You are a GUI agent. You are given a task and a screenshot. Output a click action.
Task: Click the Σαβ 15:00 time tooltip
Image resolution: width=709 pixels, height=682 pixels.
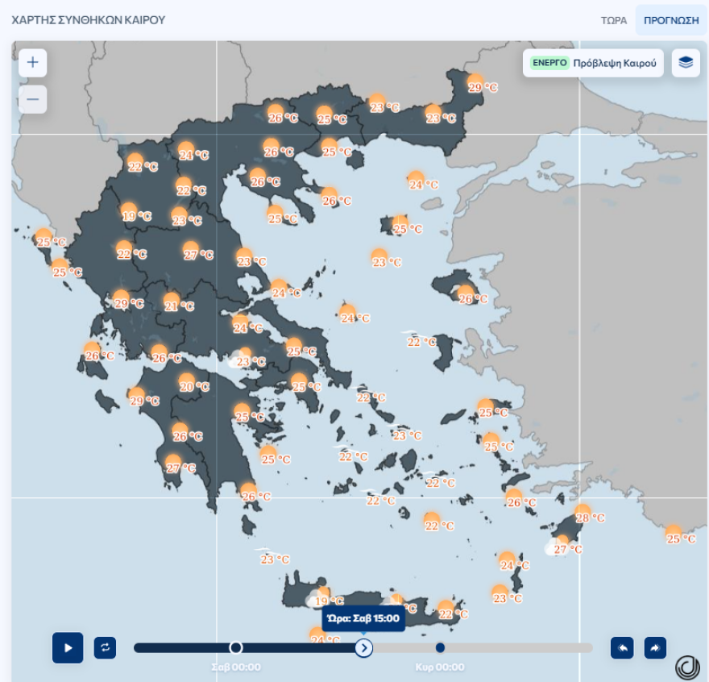point(363,618)
